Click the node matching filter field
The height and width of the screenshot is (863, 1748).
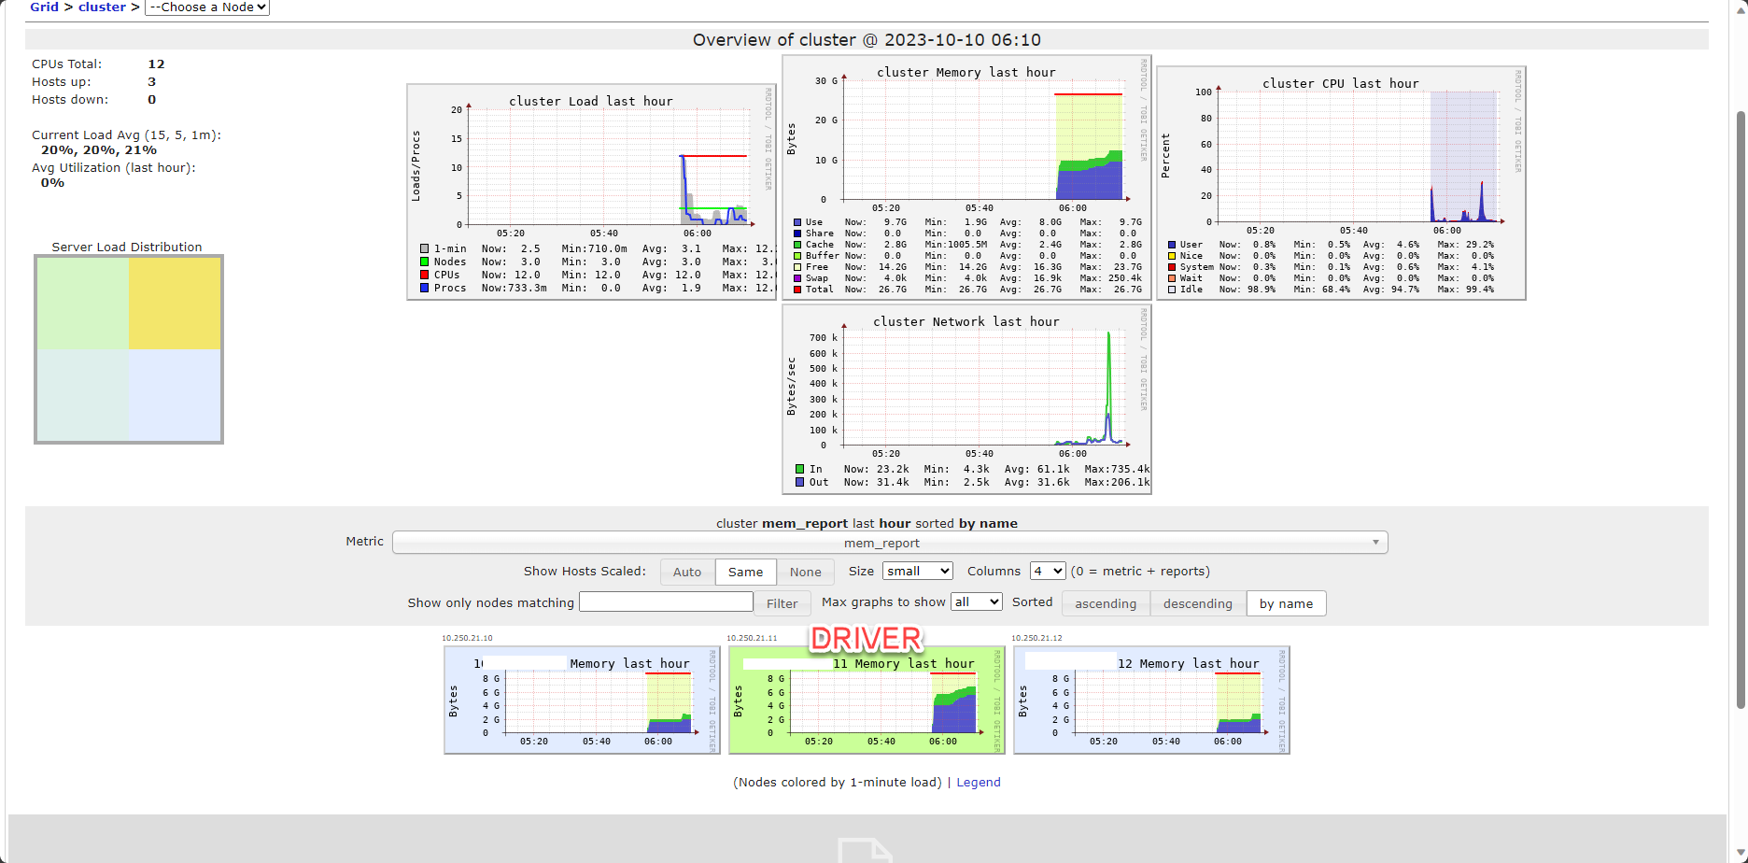click(x=665, y=601)
